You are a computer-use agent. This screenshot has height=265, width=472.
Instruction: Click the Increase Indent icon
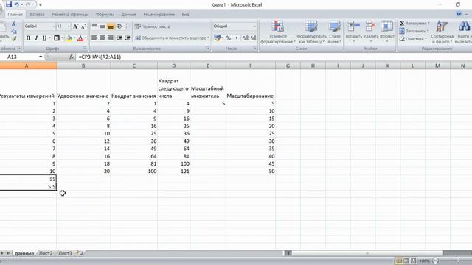coord(128,38)
